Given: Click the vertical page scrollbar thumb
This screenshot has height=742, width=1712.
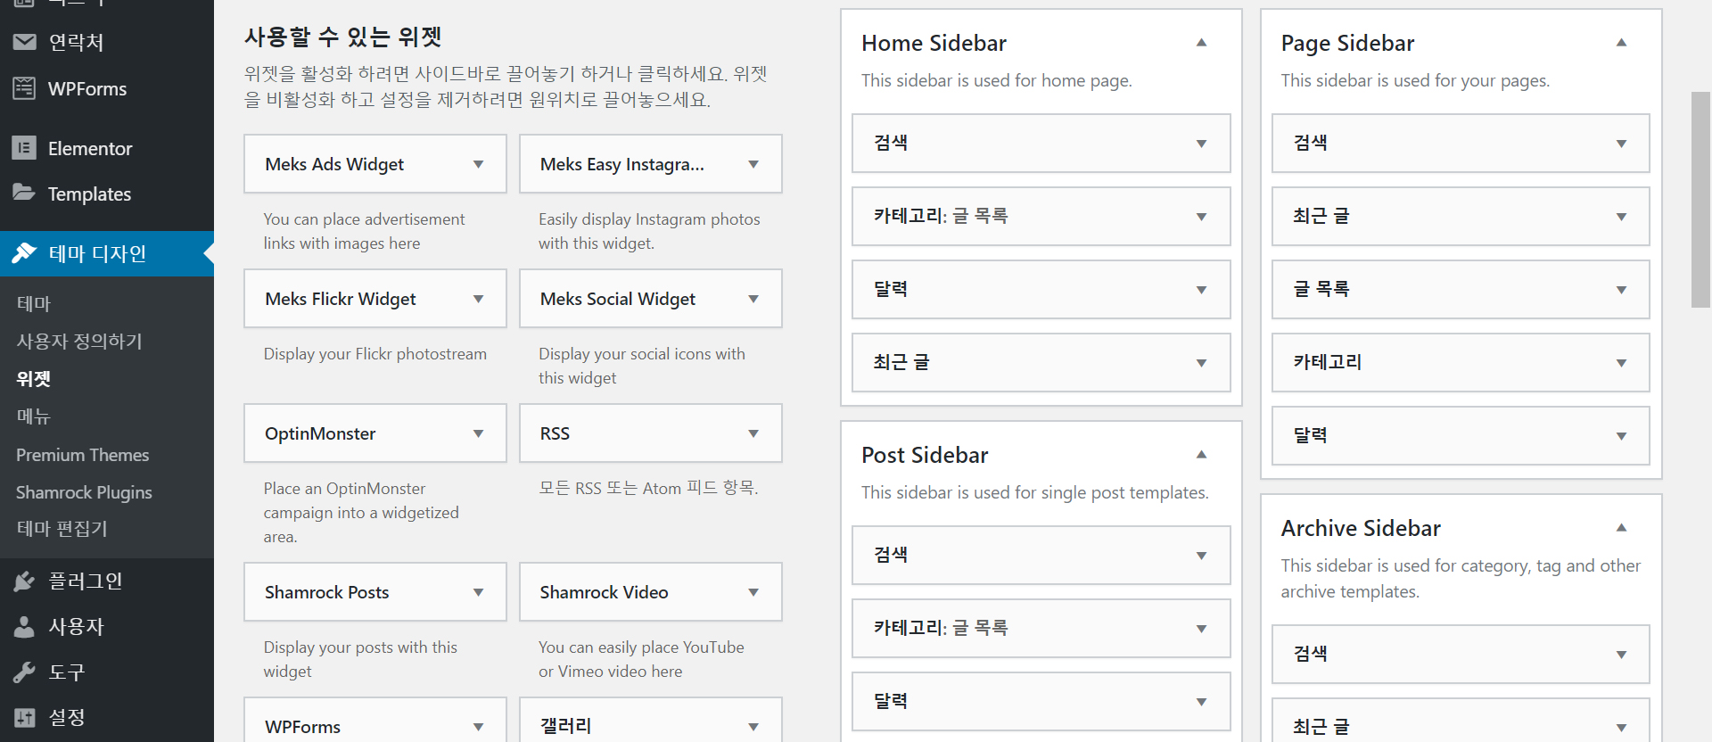Looking at the screenshot, I should click(1700, 199).
